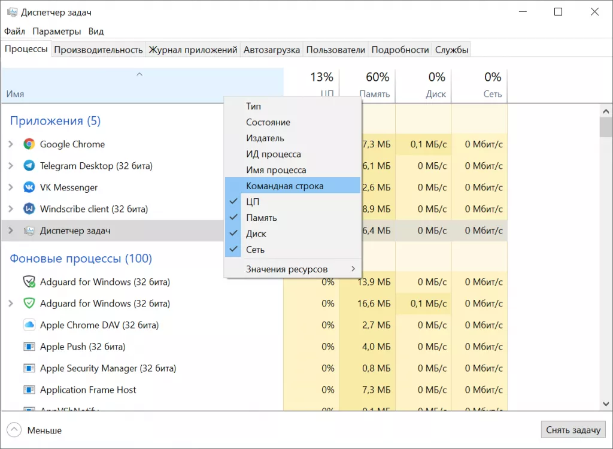This screenshot has height=449, width=613.
Task: Expand the VK Messenger process tree
Action: click(10, 187)
